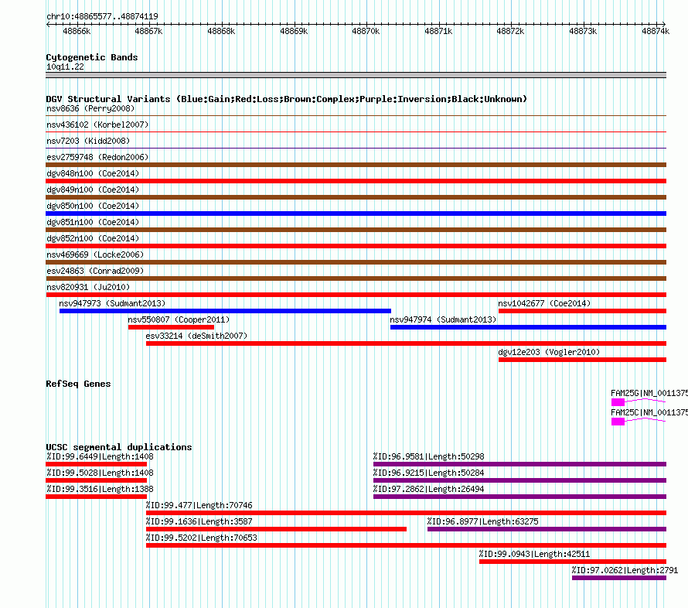Click the DGV Structural Variants track title
Image resolution: width=688 pixels, height=608 pixels.
click(287, 99)
